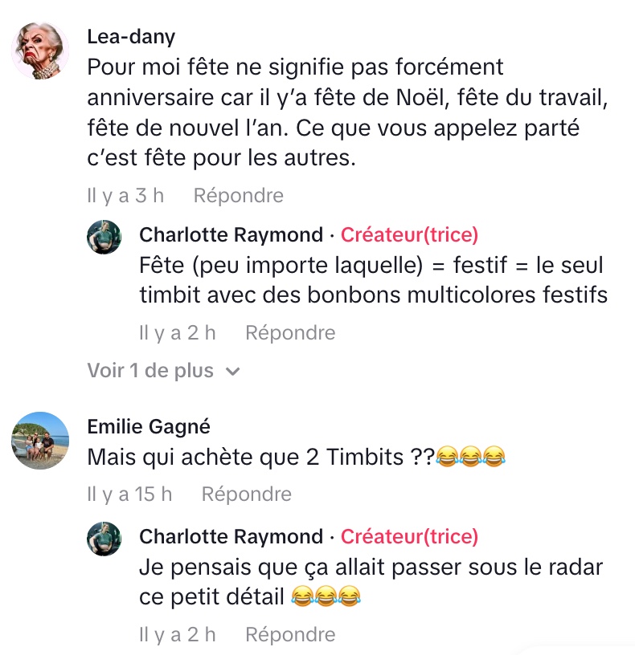The image size is (635, 655).
Task: Reply to Lea-dany's comment about fête
Action: coord(238,196)
